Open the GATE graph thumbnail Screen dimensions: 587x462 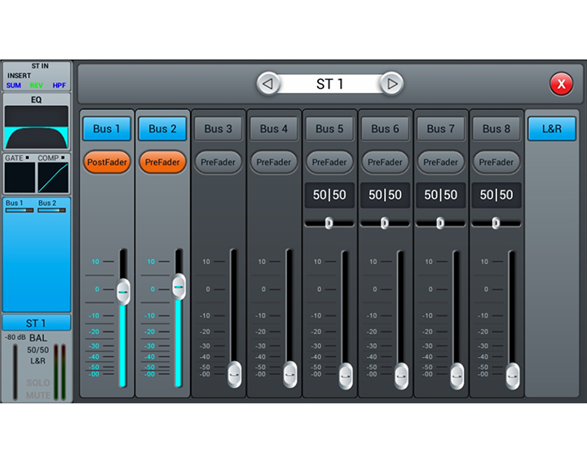click(x=19, y=176)
